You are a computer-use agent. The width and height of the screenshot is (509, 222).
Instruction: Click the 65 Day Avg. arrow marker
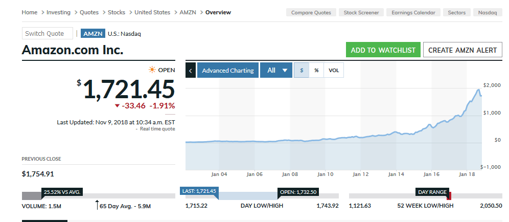[97, 206]
